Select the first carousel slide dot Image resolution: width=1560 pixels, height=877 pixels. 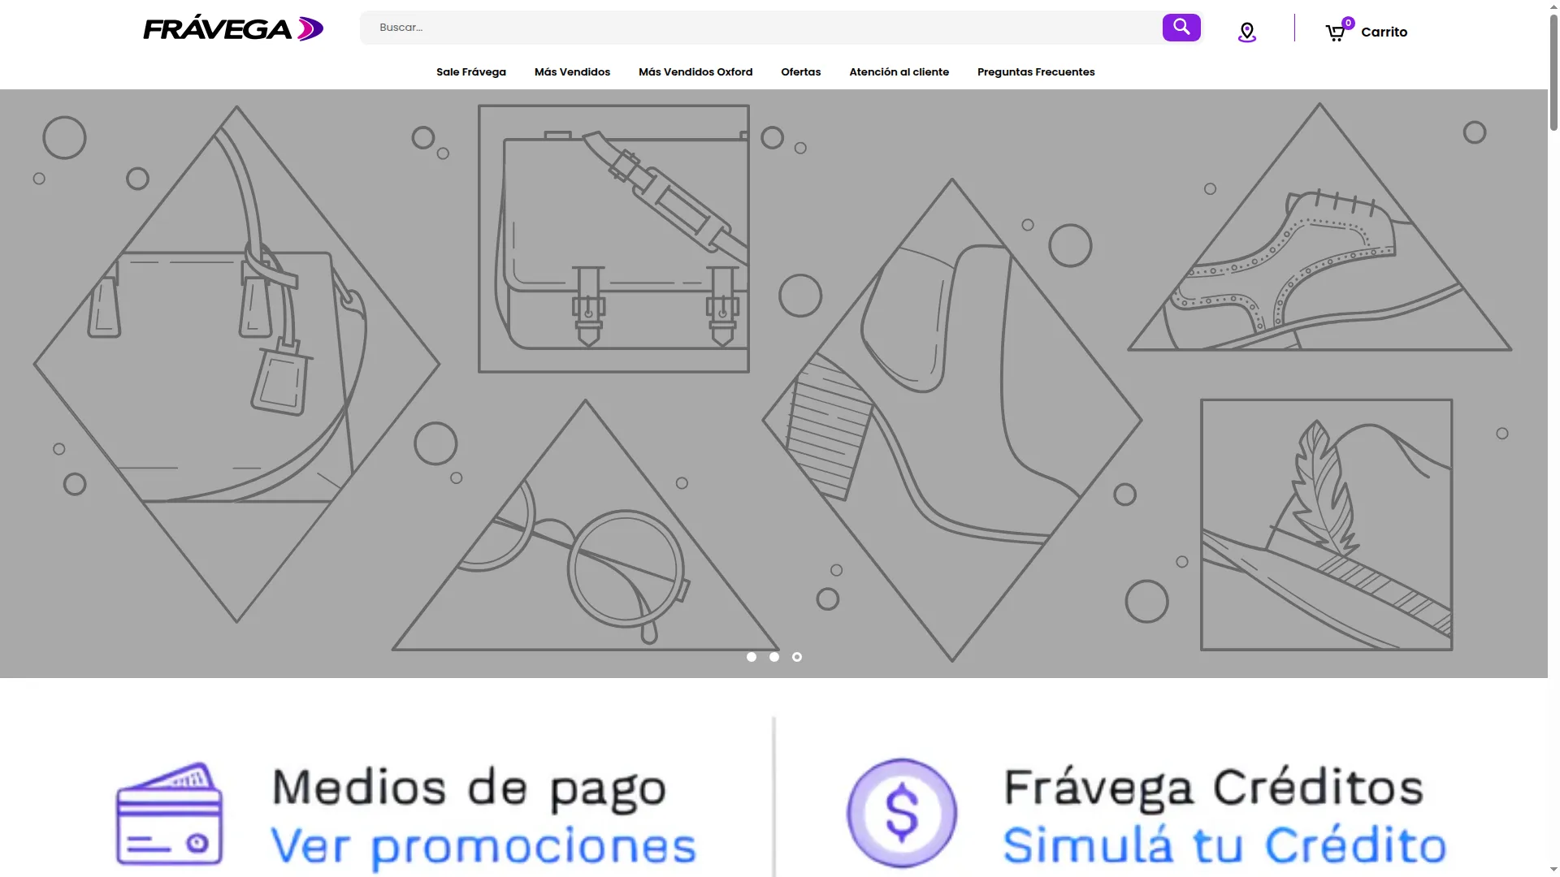[752, 657]
